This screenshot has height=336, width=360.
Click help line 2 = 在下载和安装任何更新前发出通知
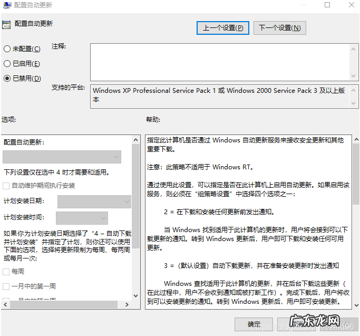coord(219,212)
